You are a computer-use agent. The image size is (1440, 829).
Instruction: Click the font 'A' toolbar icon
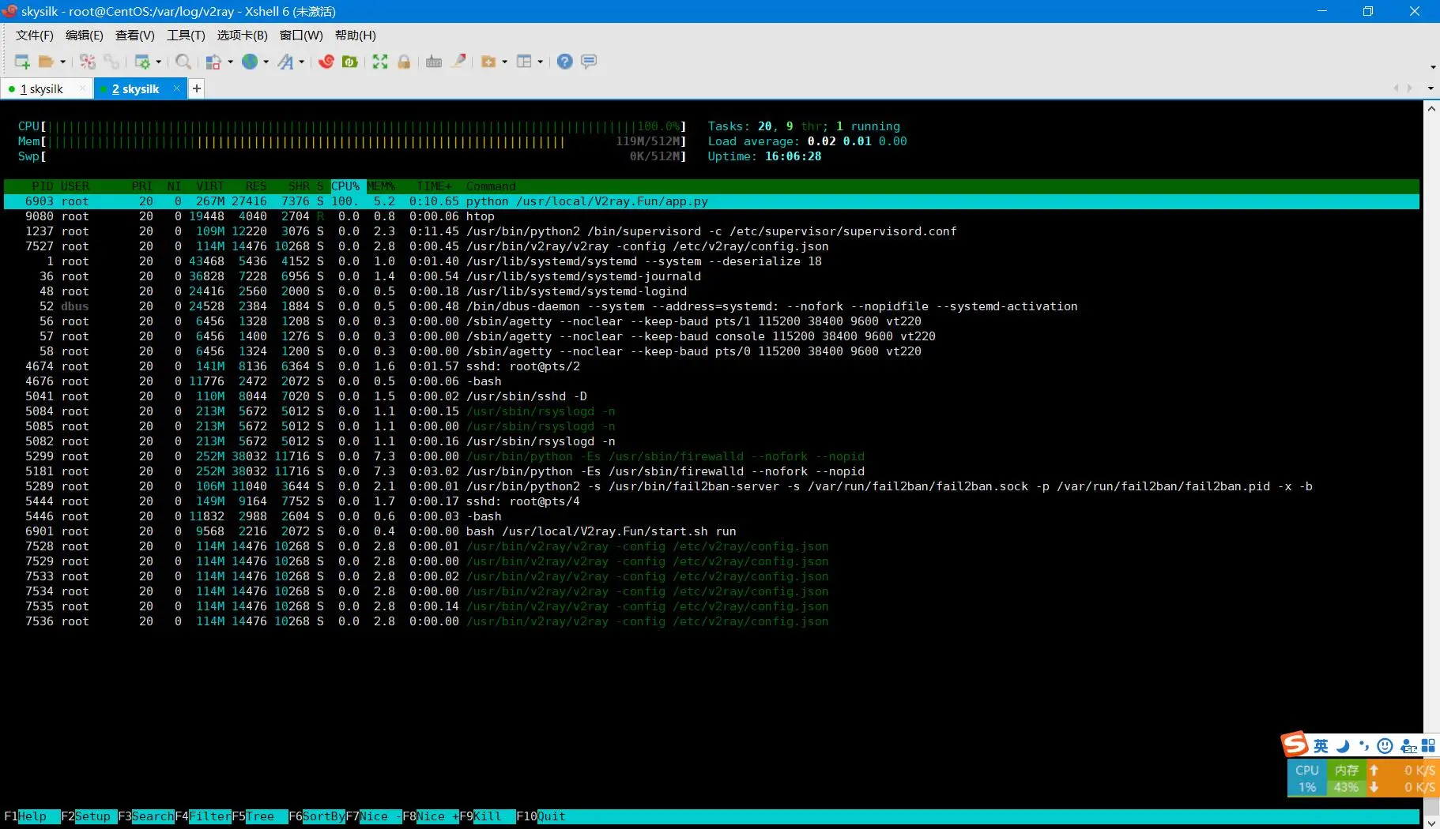click(285, 62)
